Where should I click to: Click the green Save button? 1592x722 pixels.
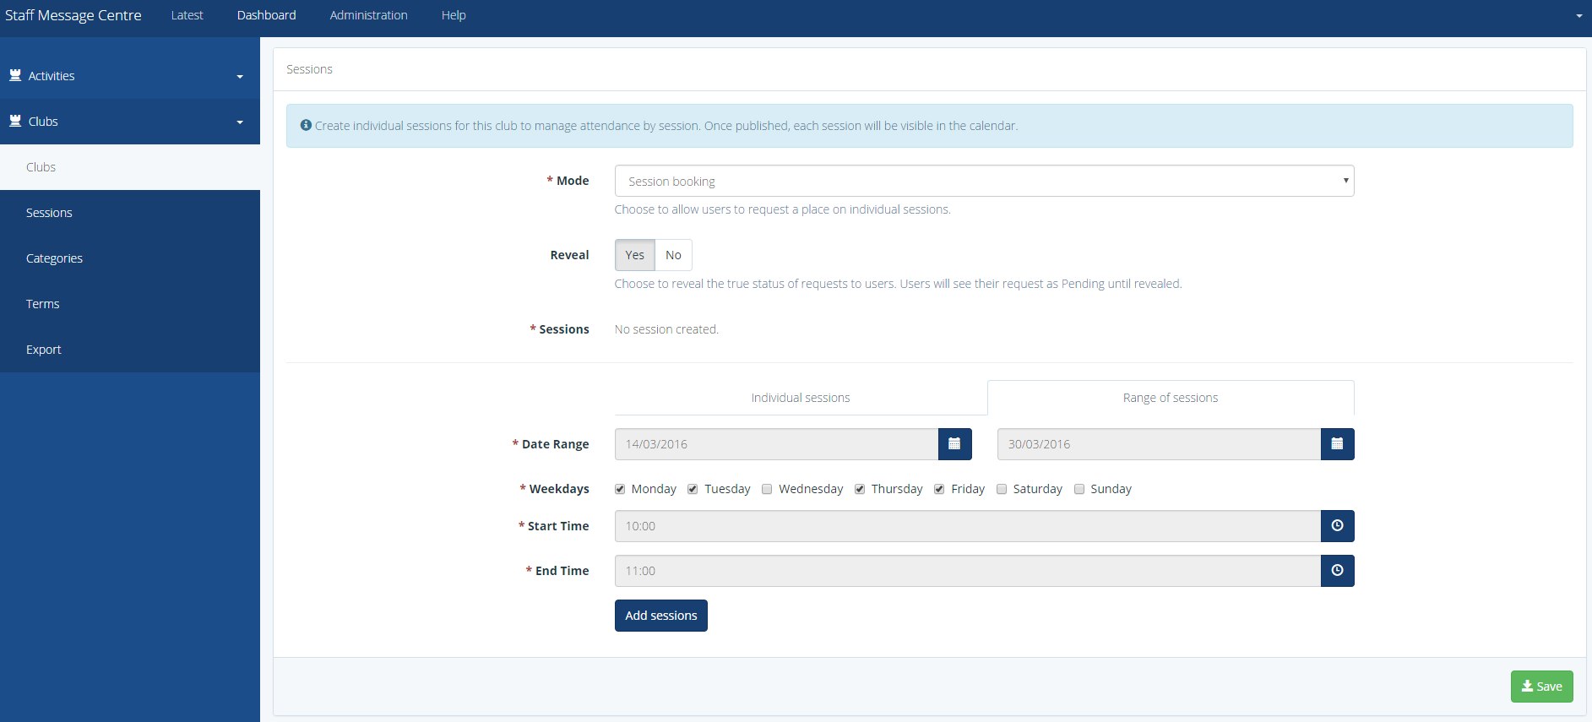click(1541, 687)
